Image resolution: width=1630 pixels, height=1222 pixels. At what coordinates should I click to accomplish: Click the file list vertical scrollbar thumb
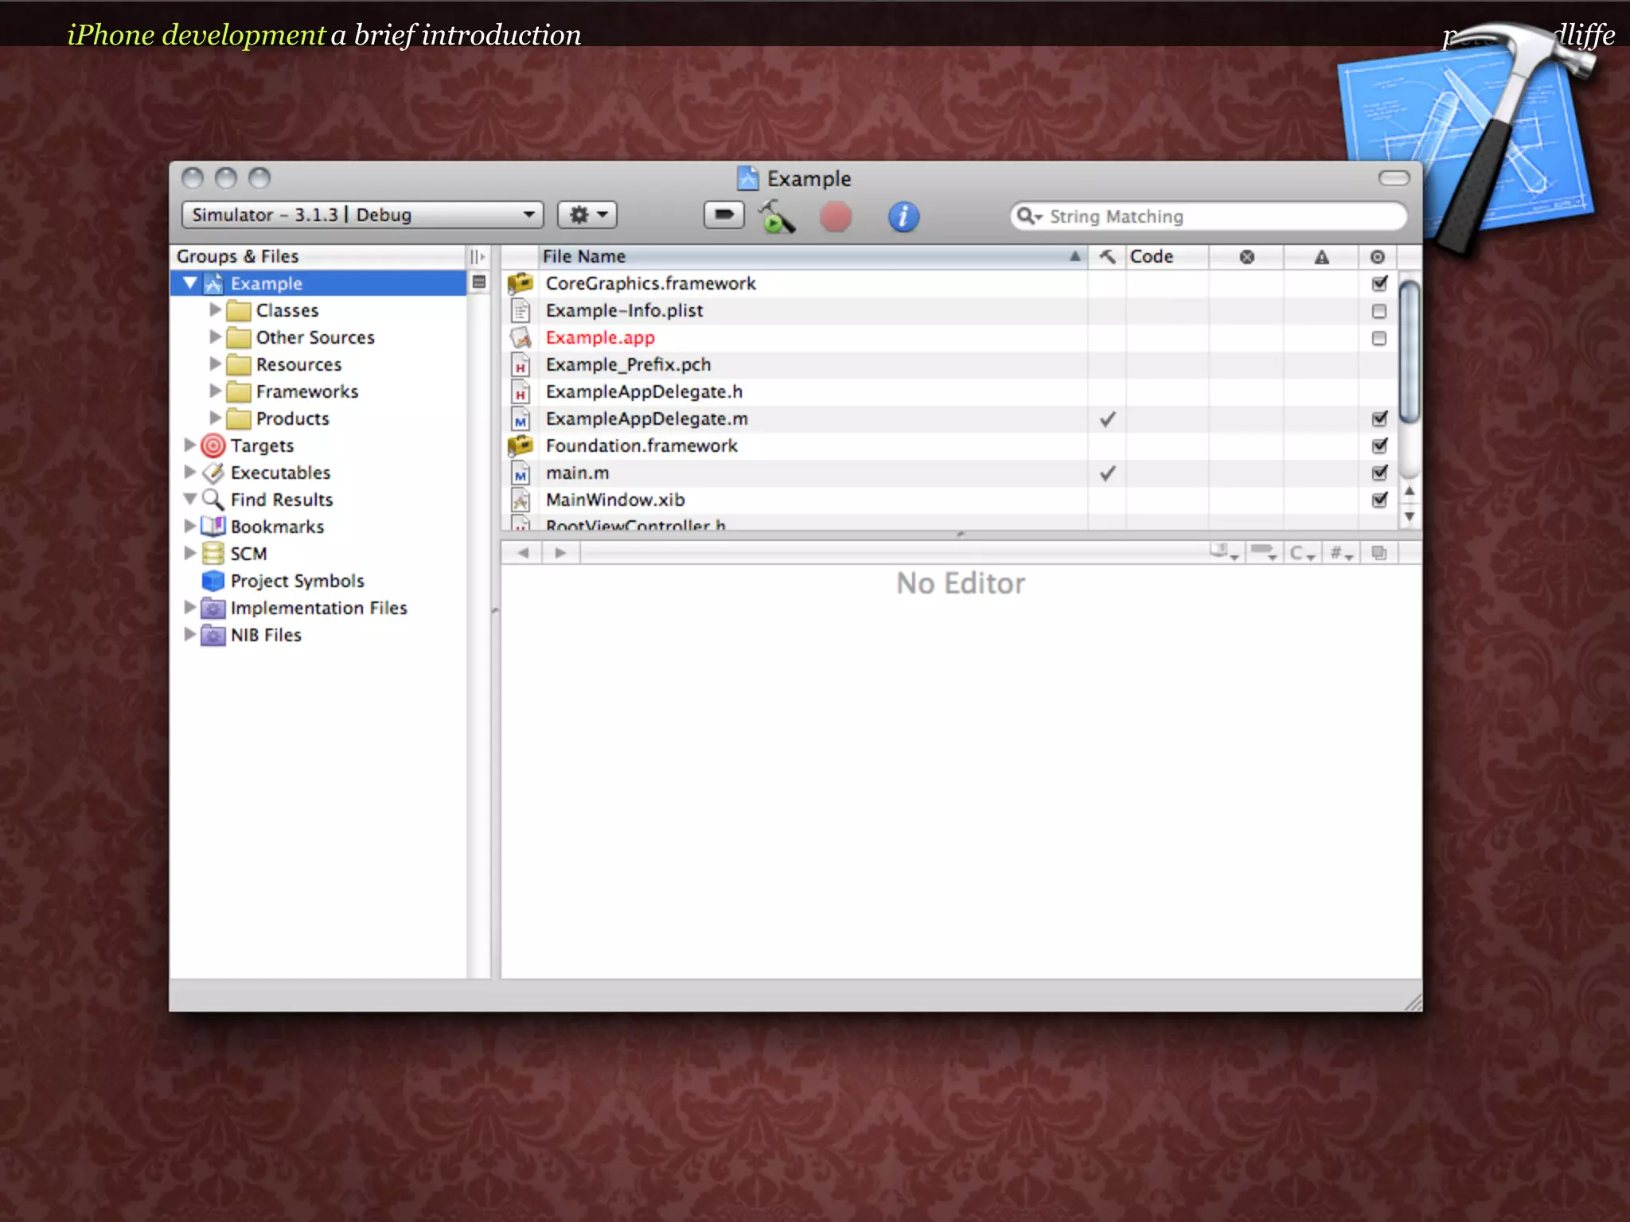coord(1409,350)
